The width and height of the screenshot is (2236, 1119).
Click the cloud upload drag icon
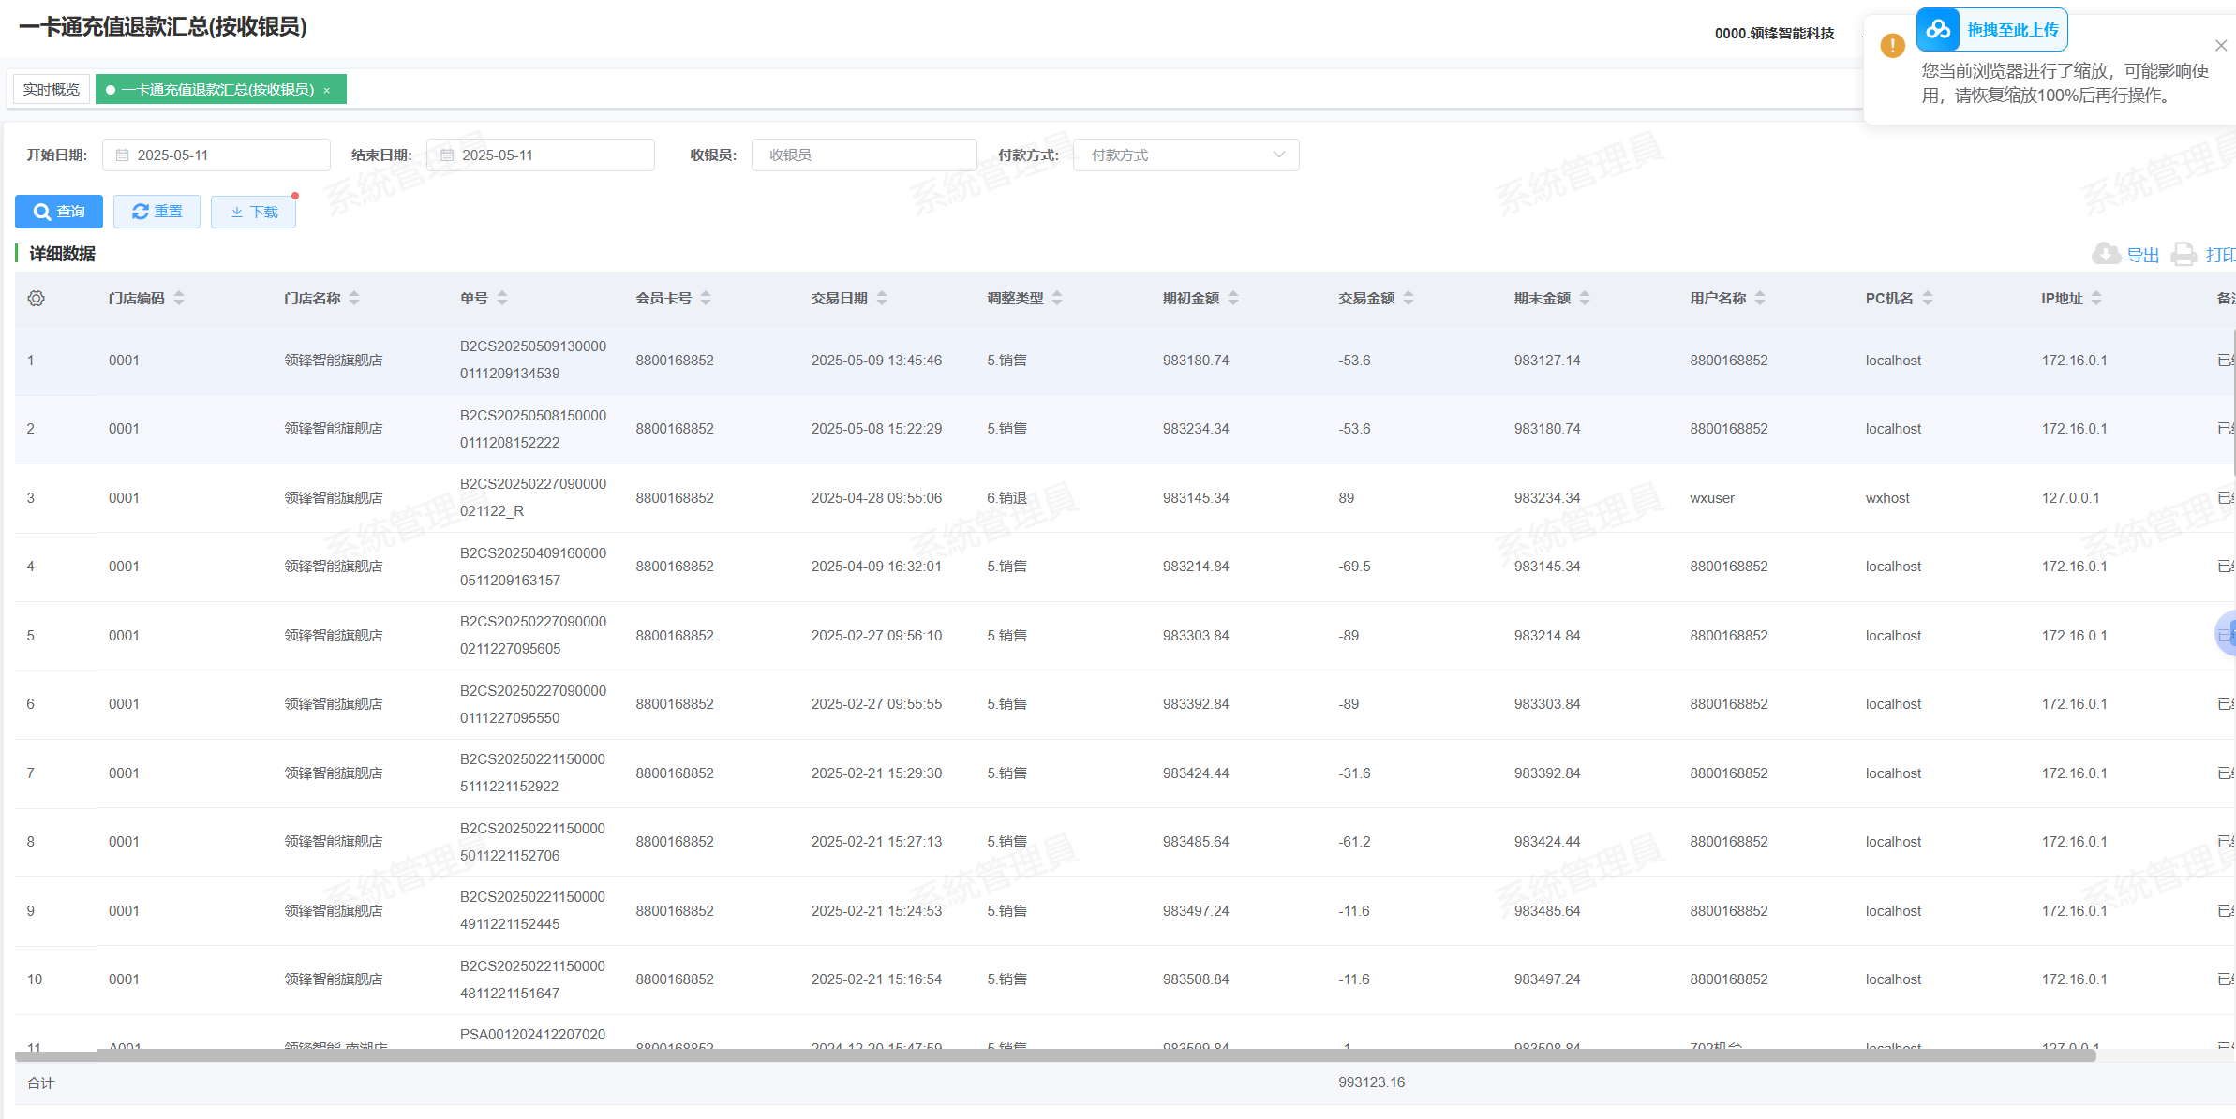(x=1938, y=30)
